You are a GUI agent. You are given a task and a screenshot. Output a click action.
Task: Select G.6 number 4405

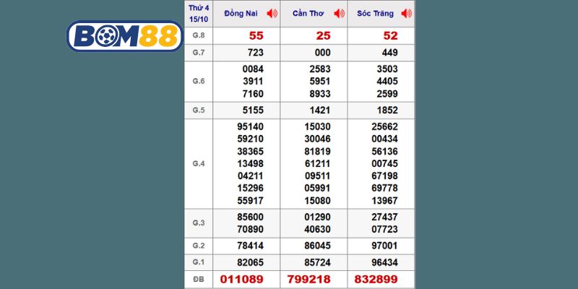[387, 82]
